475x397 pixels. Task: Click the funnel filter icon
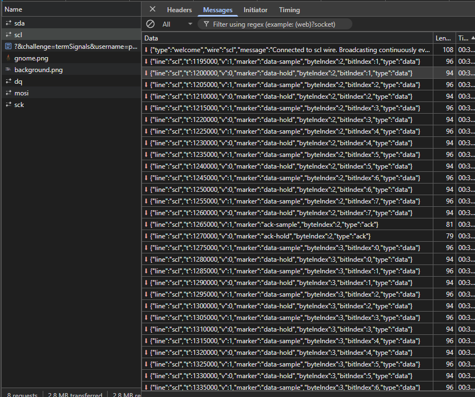(x=206, y=24)
